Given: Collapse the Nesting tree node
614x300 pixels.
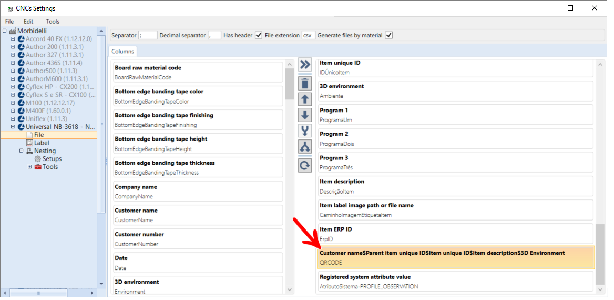Looking at the screenshot, I should click(21, 151).
